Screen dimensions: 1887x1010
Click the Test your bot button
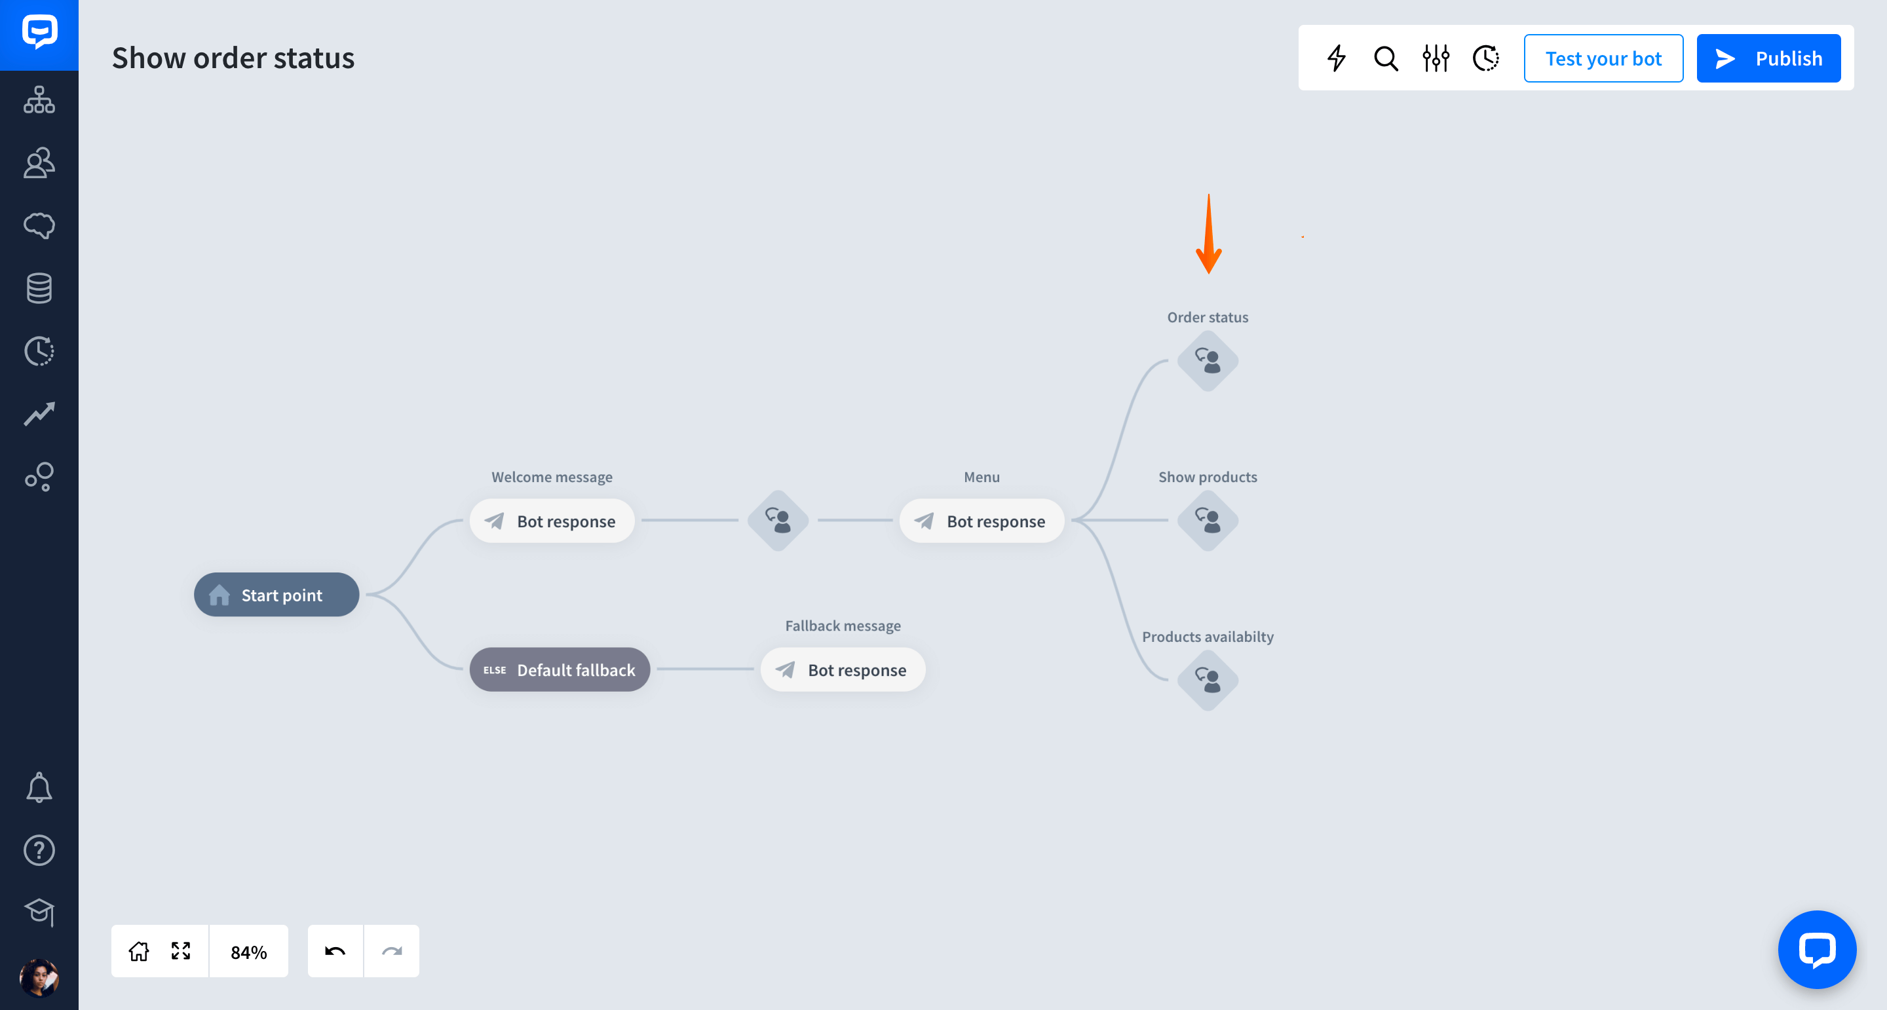tap(1603, 58)
